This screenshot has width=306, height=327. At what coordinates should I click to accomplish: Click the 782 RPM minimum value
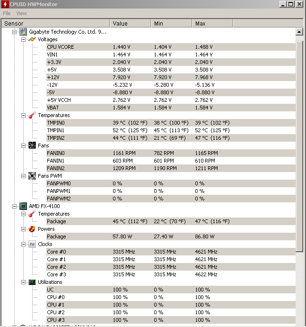point(164,153)
